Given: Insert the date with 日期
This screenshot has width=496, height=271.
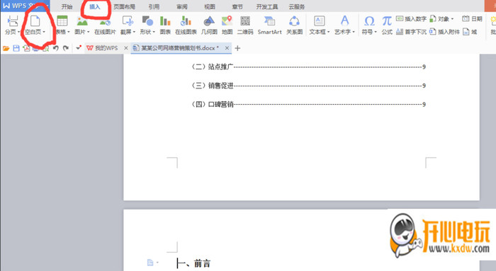Looking at the screenshot, I should click(x=472, y=19).
